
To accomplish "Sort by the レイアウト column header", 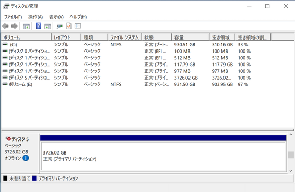I will point(66,37).
